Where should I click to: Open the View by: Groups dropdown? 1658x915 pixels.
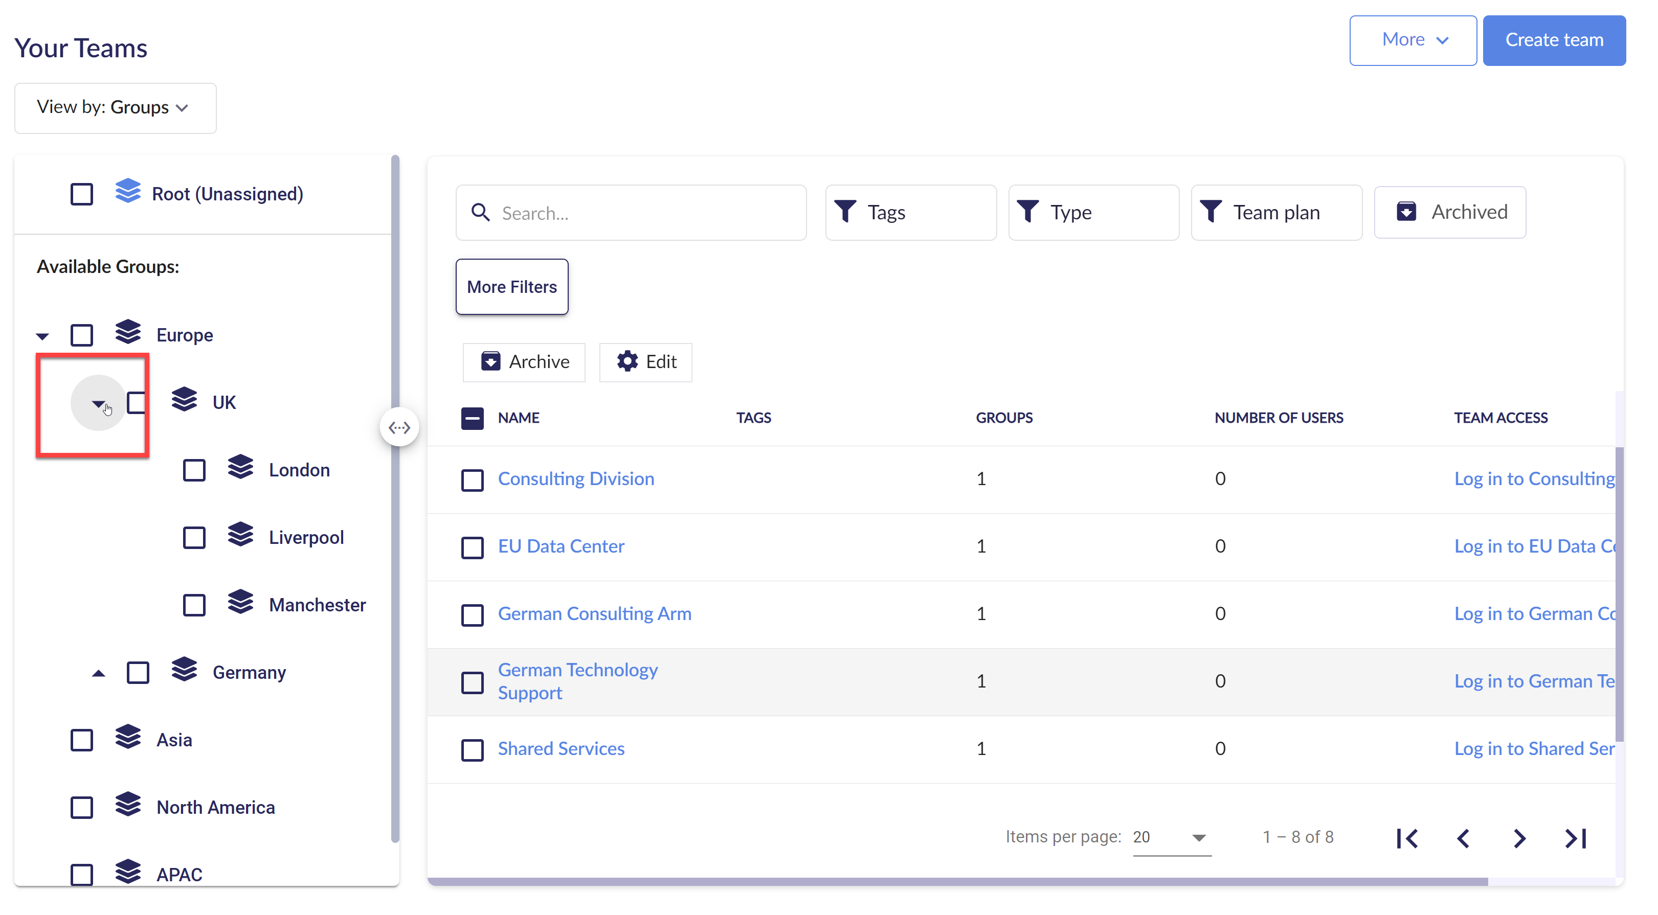pyautogui.click(x=115, y=107)
